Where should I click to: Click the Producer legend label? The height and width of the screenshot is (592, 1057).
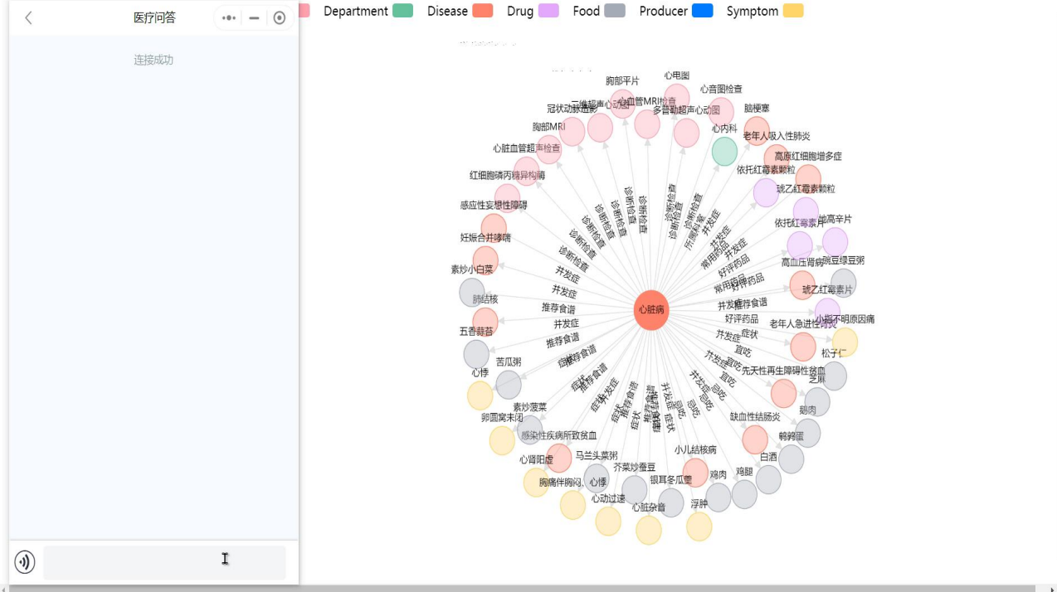(x=663, y=11)
